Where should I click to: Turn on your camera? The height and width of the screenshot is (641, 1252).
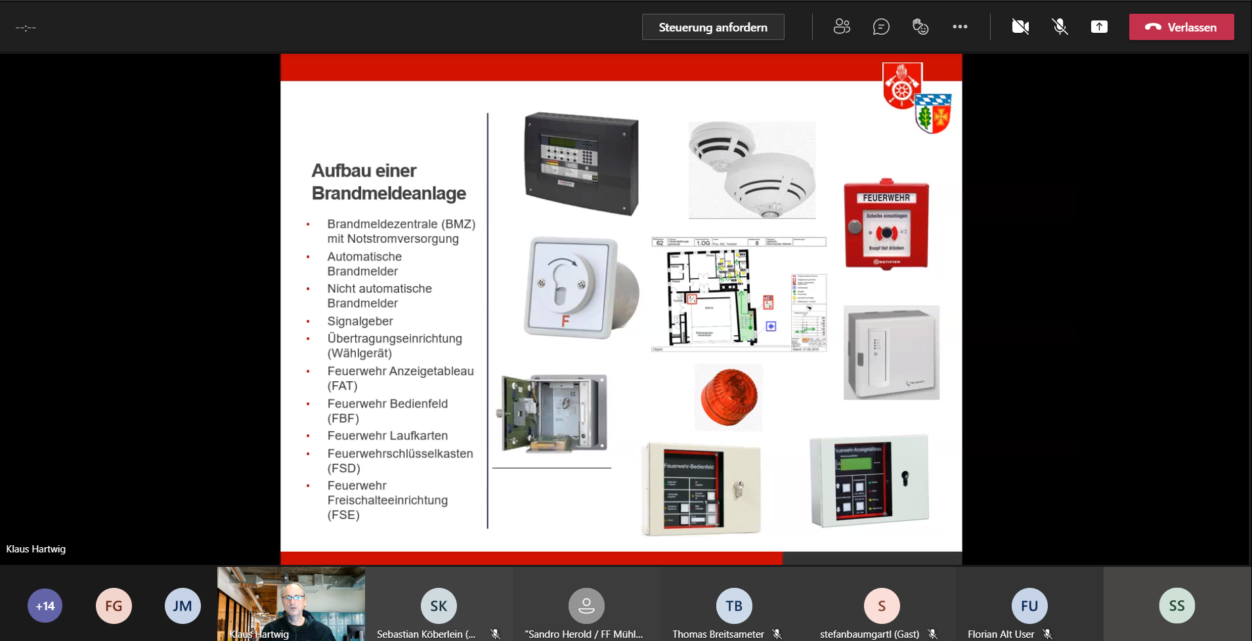(x=1020, y=27)
